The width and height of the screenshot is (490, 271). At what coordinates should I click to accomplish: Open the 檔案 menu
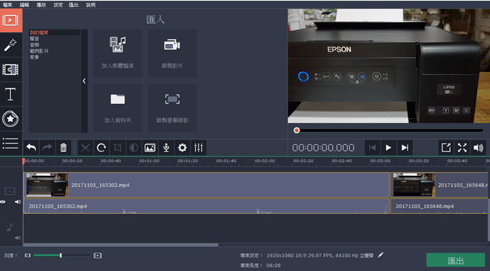pos(7,5)
